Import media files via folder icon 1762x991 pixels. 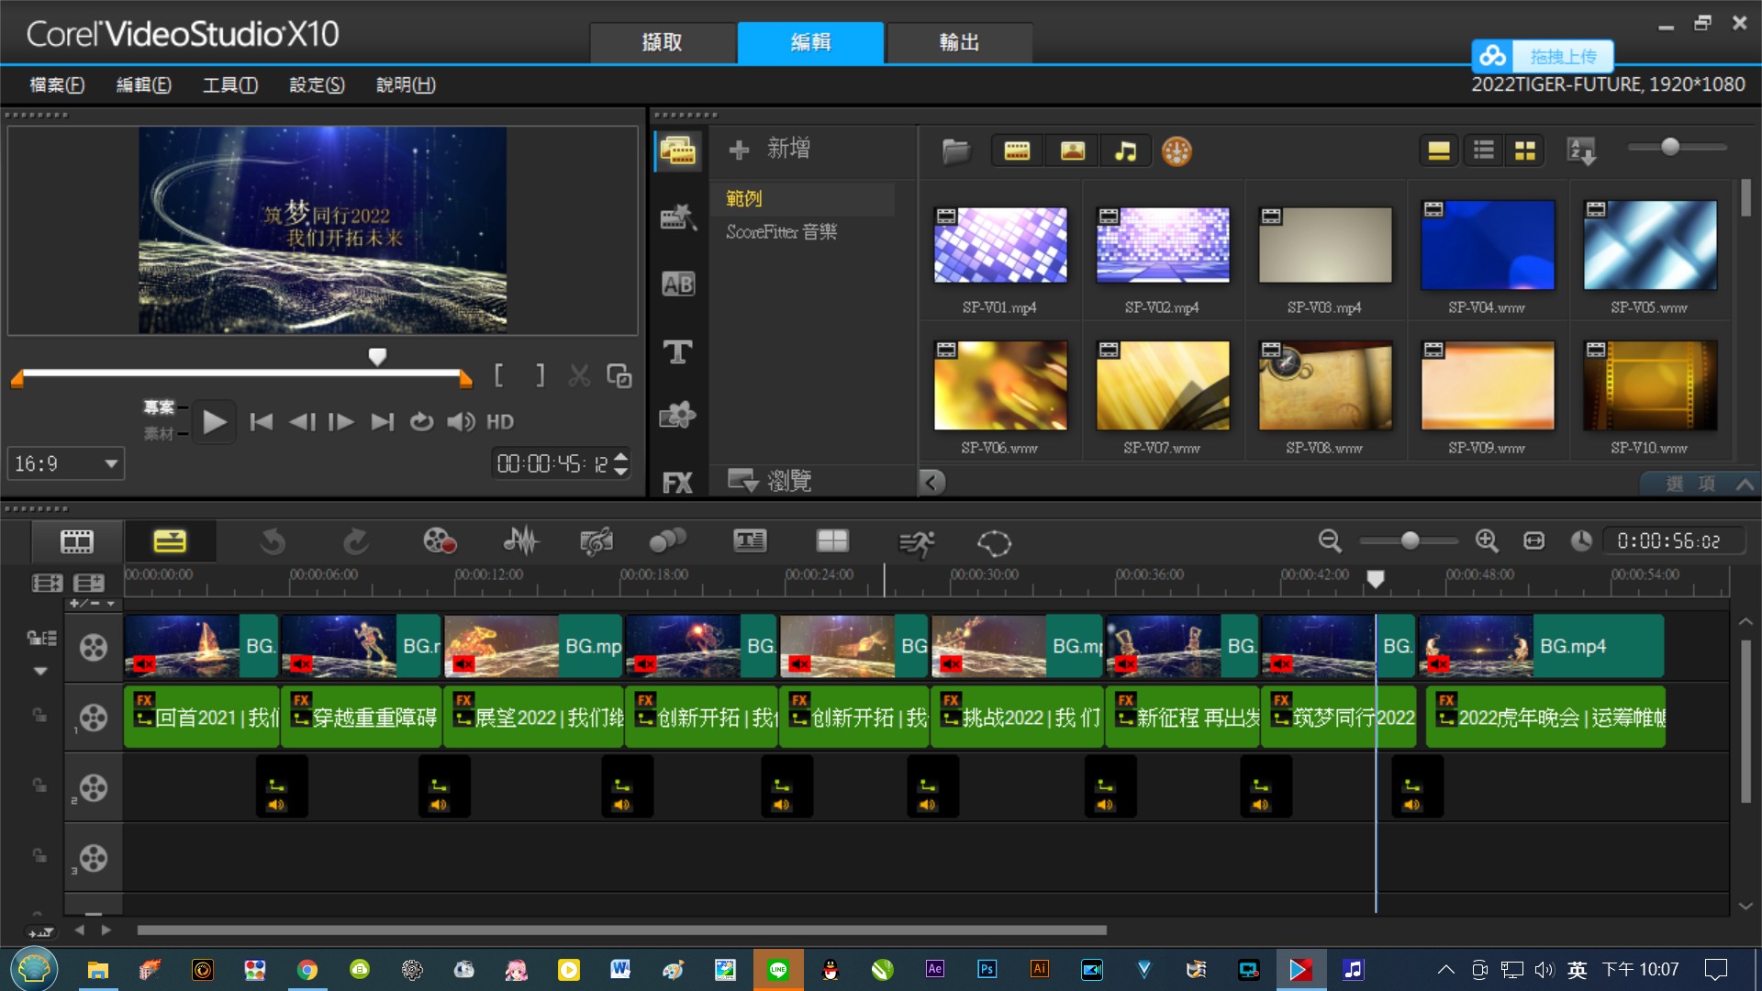[955, 150]
